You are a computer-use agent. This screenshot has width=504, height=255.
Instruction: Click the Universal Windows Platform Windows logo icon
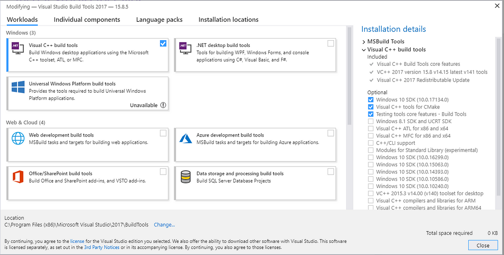[18, 87]
